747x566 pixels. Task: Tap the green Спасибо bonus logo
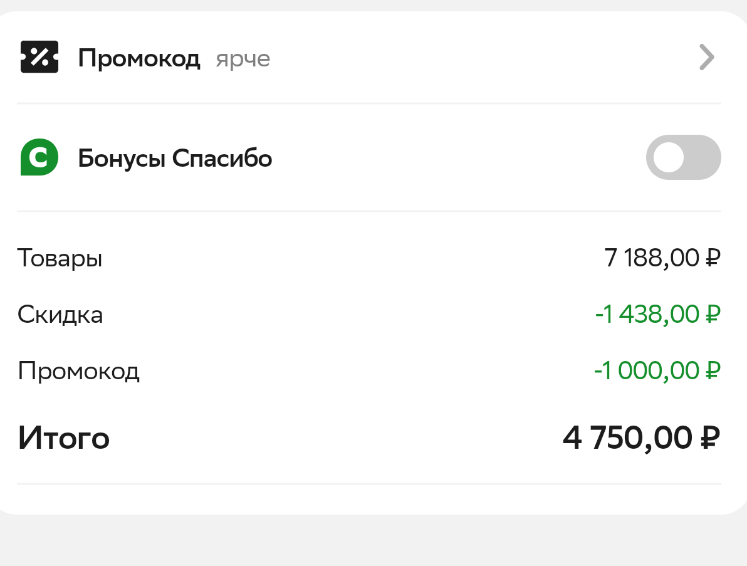click(39, 157)
